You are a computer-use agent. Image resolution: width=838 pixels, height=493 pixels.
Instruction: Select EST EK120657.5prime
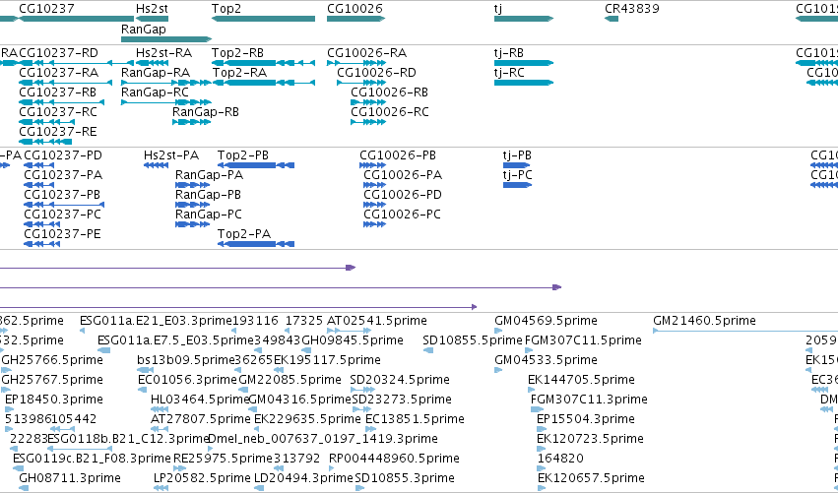pyautogui.click(x=591, y=478)
